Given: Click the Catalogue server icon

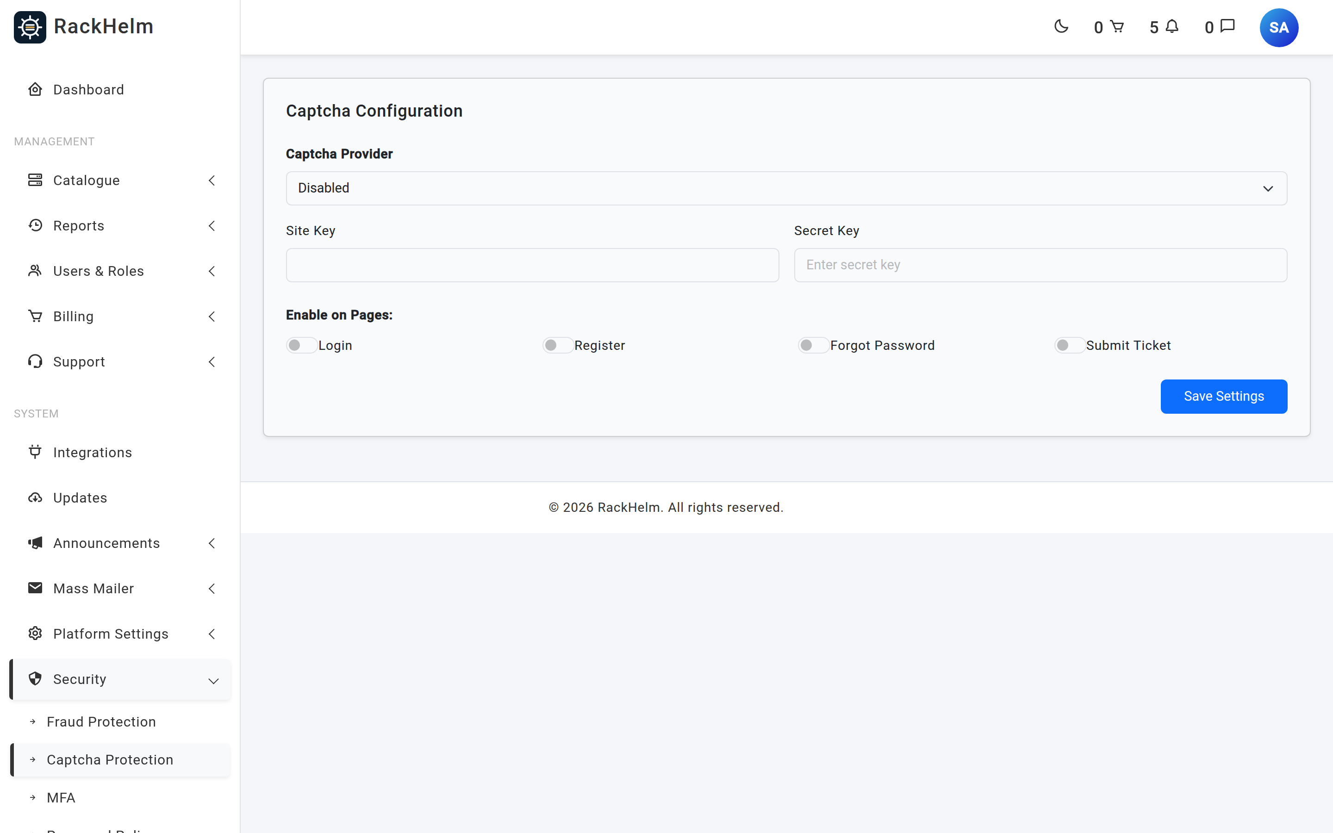Looking at the screenshot, I should (35, 180).
